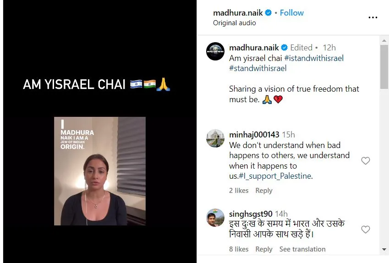This screenshot has width=389, height=263.
Task: Open the three-dot more options menu
Action: (x=373, y=17)
